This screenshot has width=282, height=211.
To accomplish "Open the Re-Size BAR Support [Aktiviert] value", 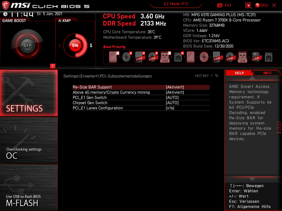I will [175, 87].
